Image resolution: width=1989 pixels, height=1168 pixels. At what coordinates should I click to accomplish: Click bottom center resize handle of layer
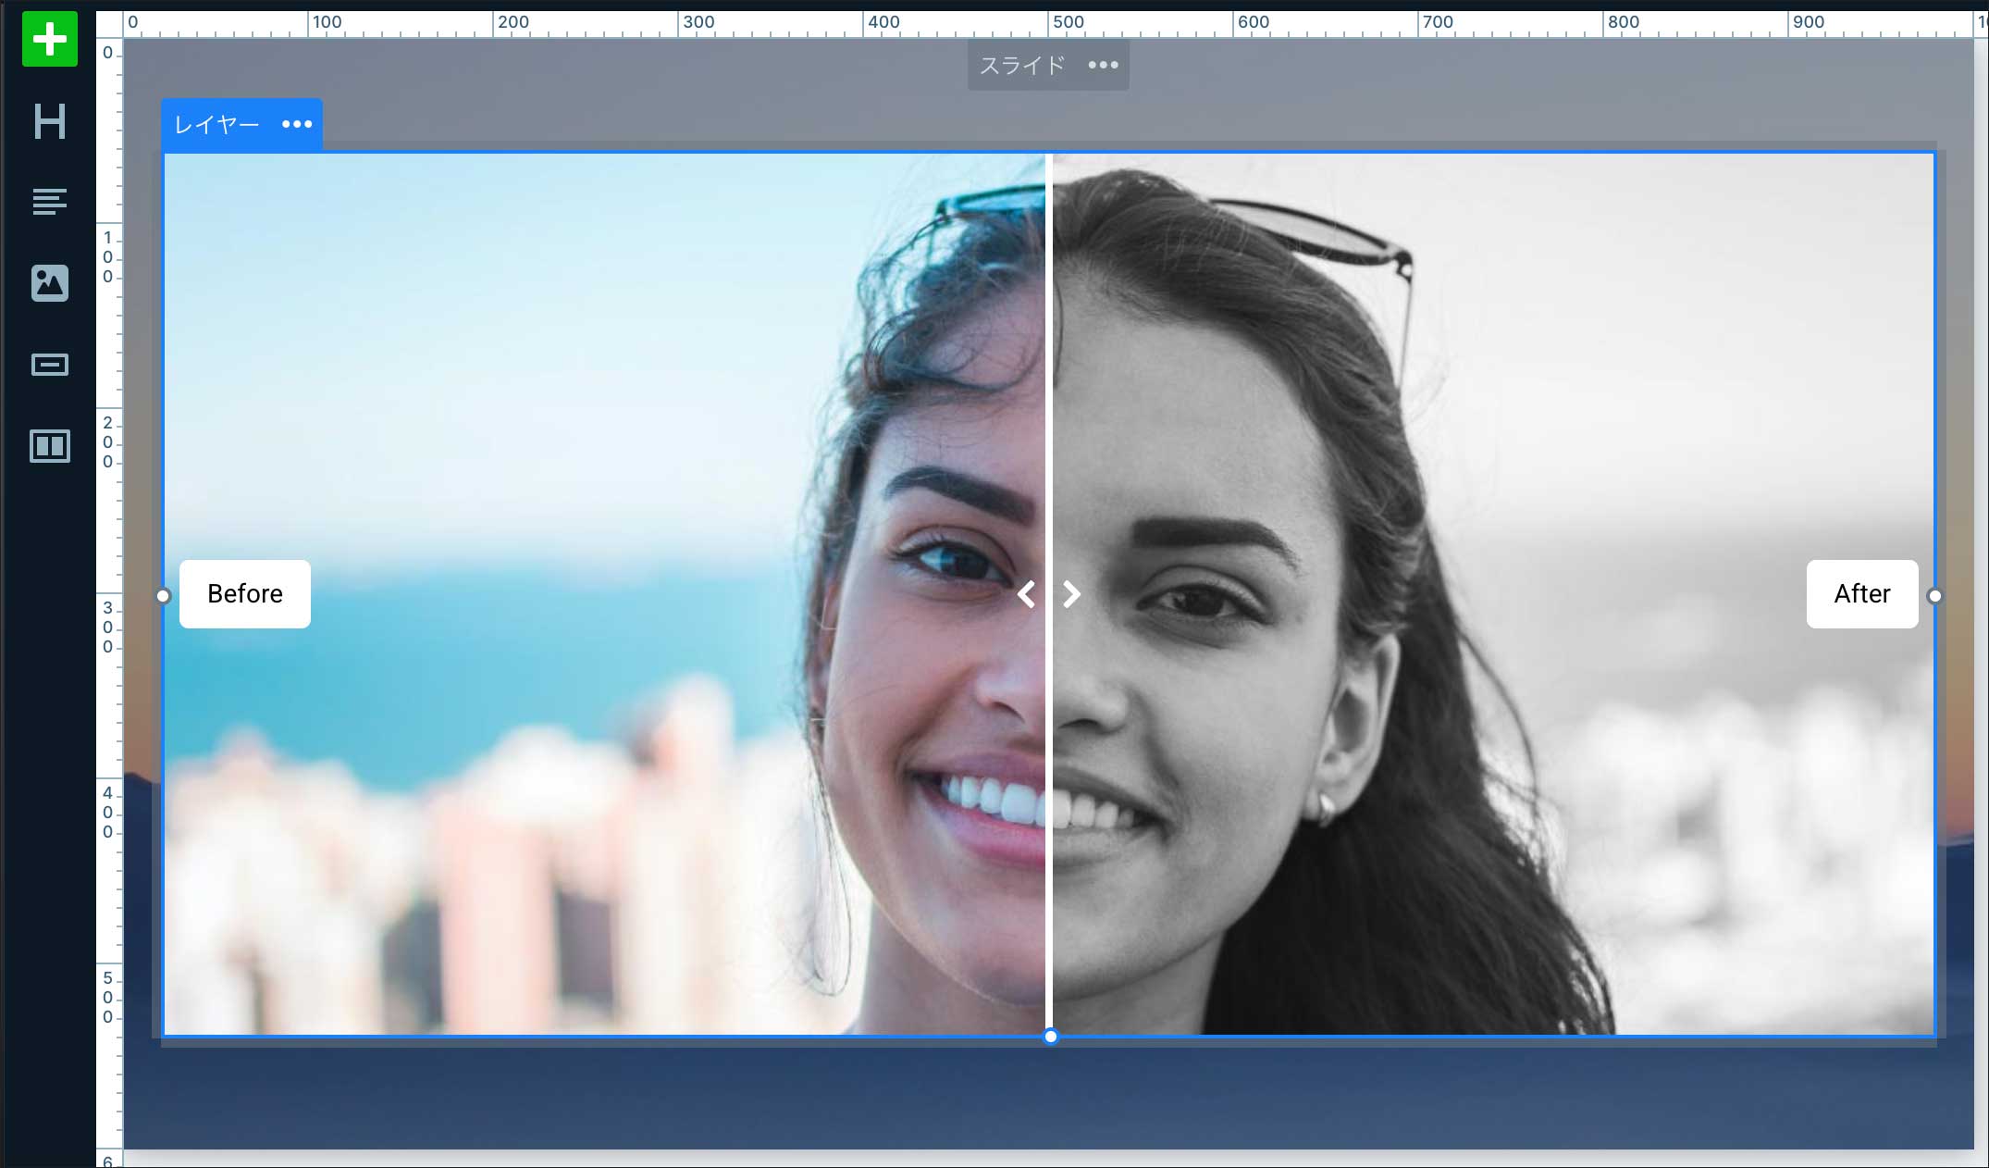(x=1050, y=1037)
